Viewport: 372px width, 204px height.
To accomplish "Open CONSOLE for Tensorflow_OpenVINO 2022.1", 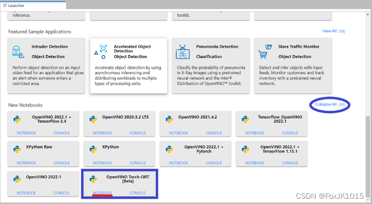I will (290, 133).
